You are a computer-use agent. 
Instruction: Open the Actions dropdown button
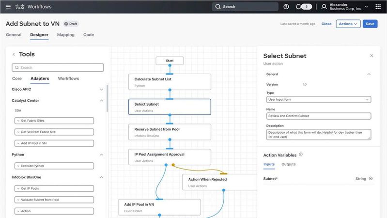[348, 24]
